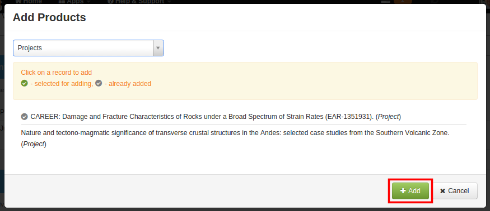The width and height of the screenshot is (490, 211).
Task: Dismiss the dialog with the Cancel button
Action: coord(455,191)
